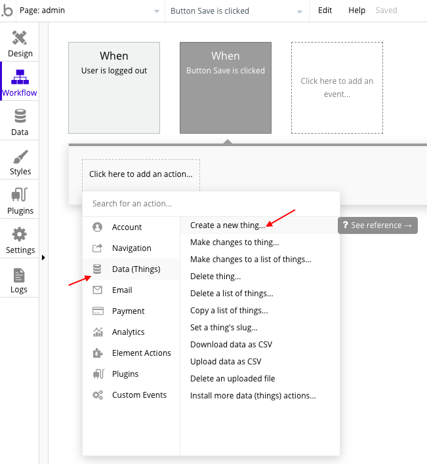Image resolution: width=427 pixels, height=464 pixels.
Task: Select Delete a list of things action
Action: click(x=260, y=293)
